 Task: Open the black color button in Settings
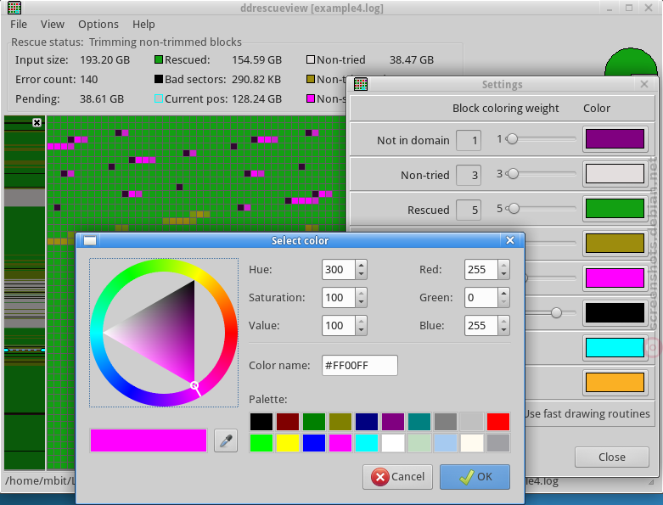tap(615, 312)
